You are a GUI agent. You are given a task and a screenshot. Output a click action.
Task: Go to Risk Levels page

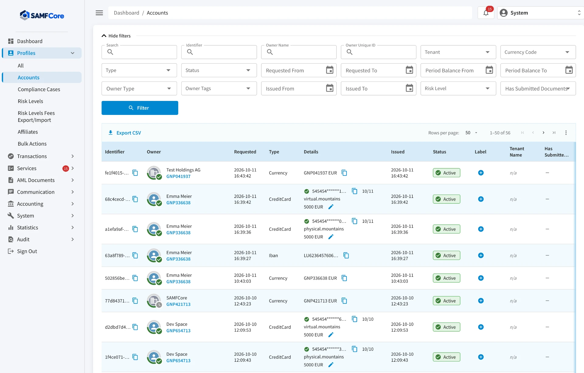(x=30, y=101)
